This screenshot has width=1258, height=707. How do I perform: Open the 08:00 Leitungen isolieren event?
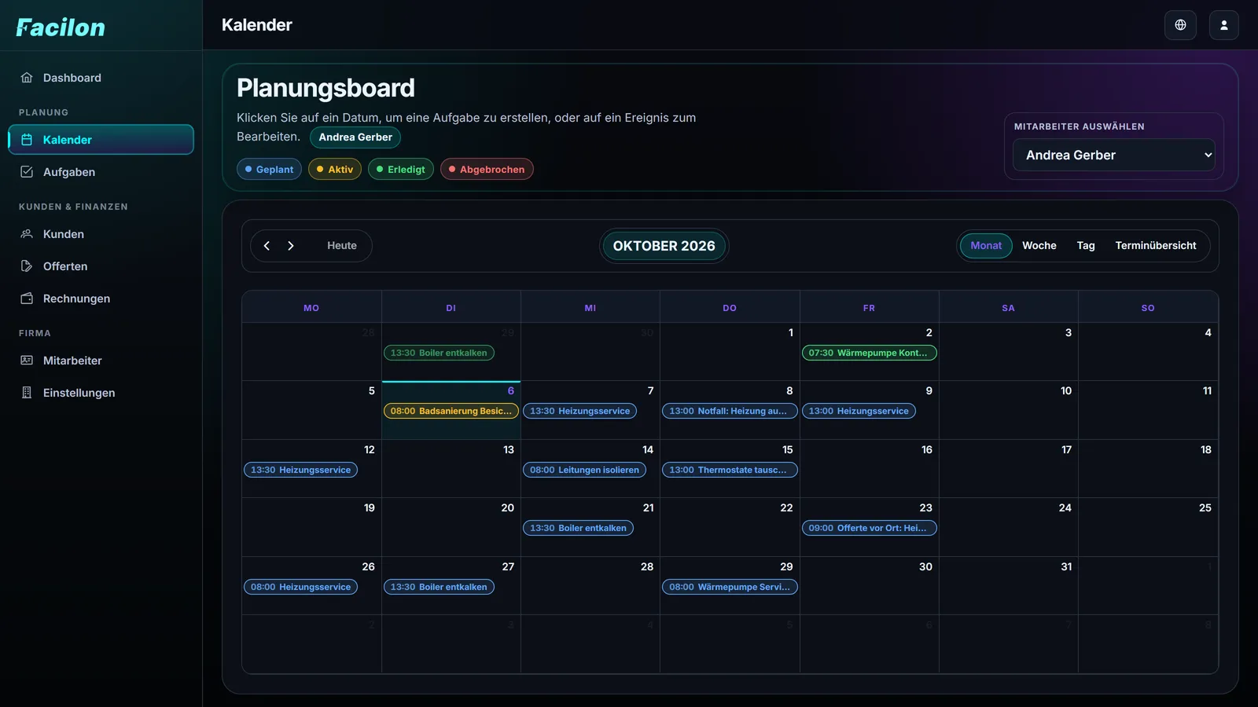click(x=584, y=470)
